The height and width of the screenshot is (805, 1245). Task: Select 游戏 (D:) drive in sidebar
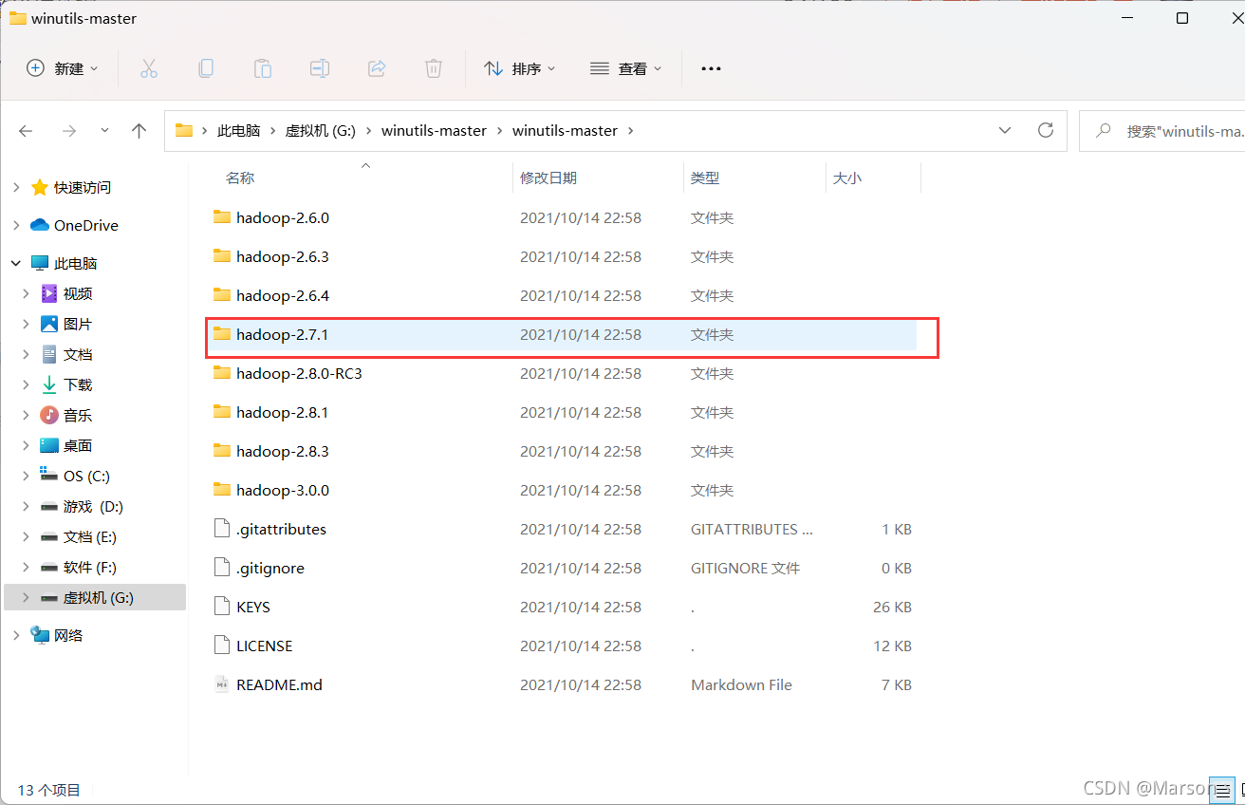(x=95, y=506)
